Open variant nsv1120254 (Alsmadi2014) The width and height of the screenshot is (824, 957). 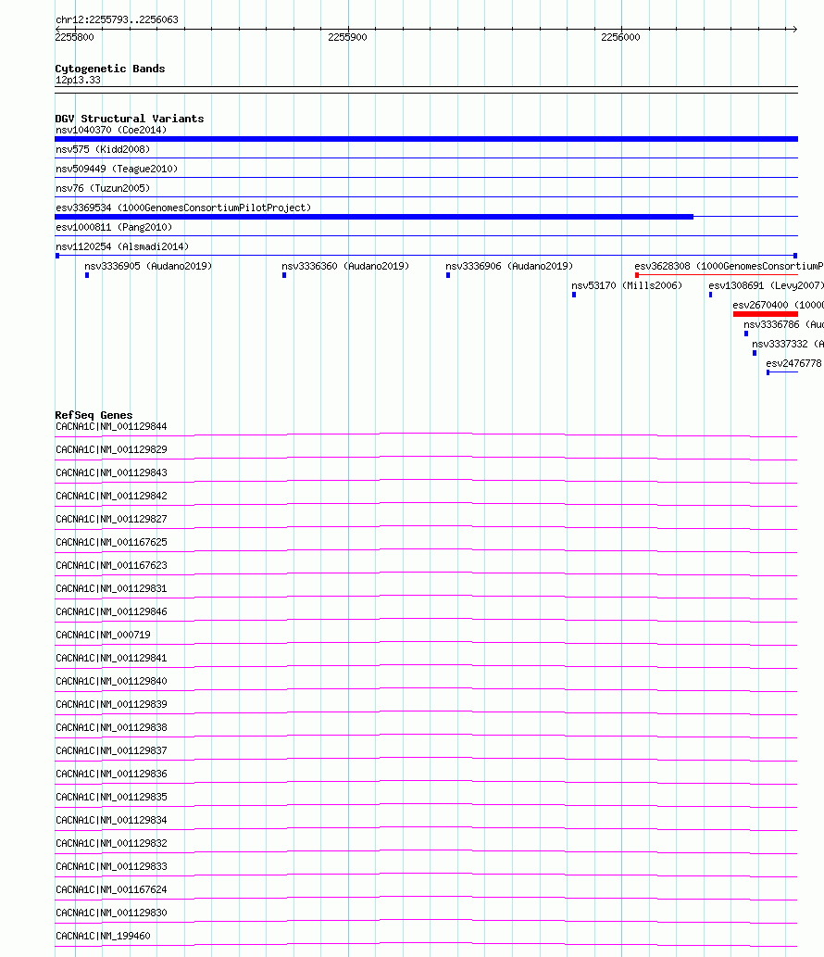click(x=122, y=247)
